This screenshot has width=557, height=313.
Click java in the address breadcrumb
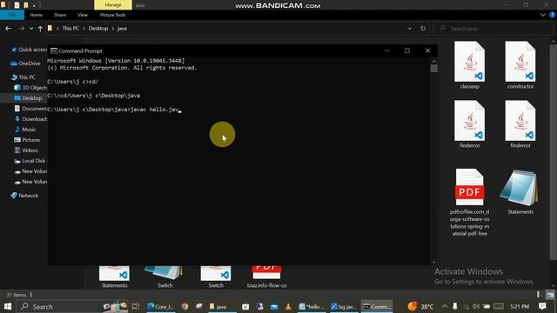(122, 29)
